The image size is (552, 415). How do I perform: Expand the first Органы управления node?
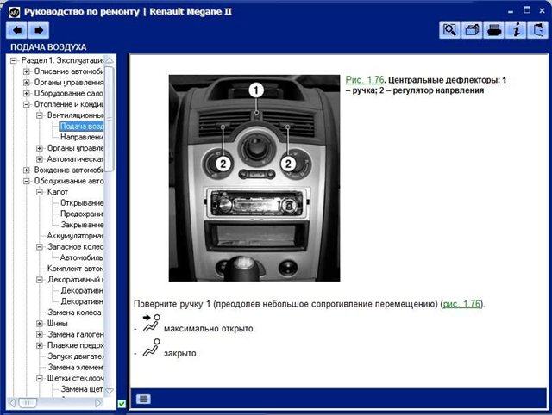click(27, 83)
